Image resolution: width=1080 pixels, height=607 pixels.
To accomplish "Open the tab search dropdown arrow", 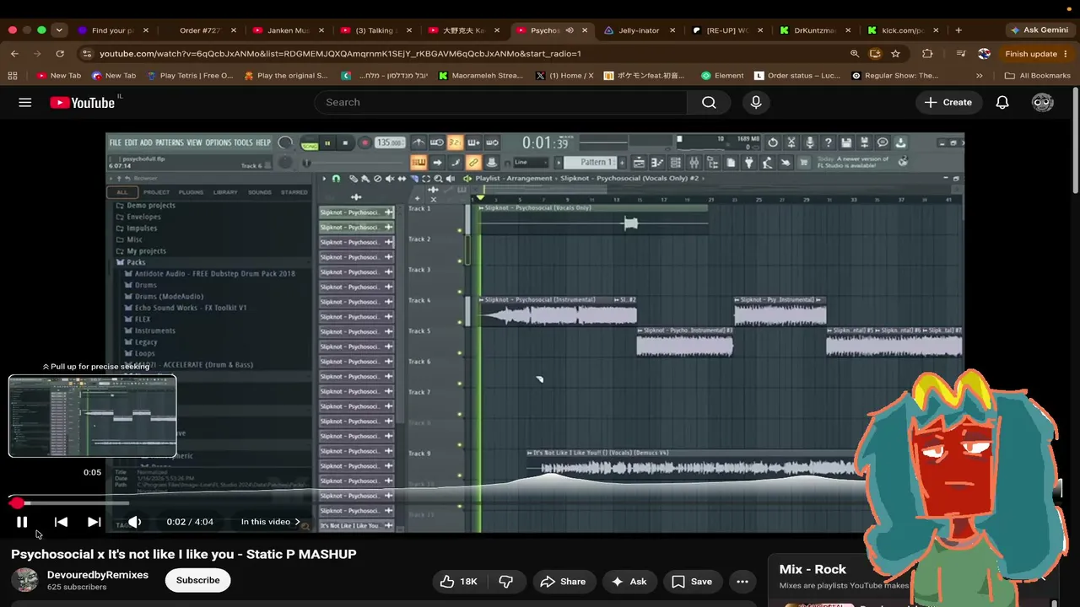I will (x=59, y=30).
